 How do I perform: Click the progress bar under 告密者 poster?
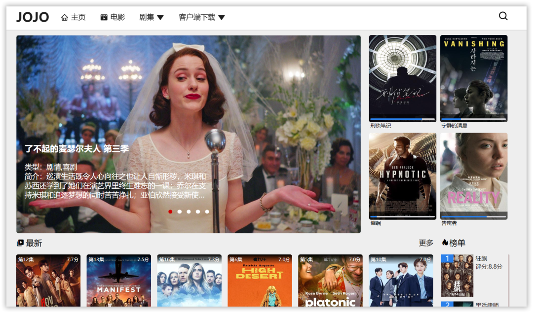click(474, 216)
